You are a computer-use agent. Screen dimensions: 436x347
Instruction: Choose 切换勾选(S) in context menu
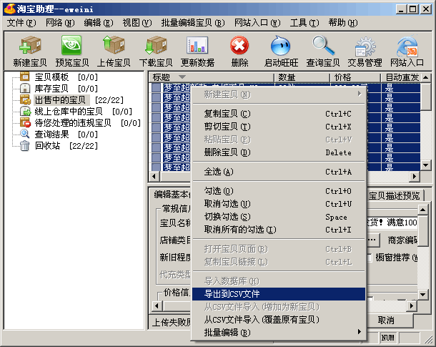[x=279, y=217]
